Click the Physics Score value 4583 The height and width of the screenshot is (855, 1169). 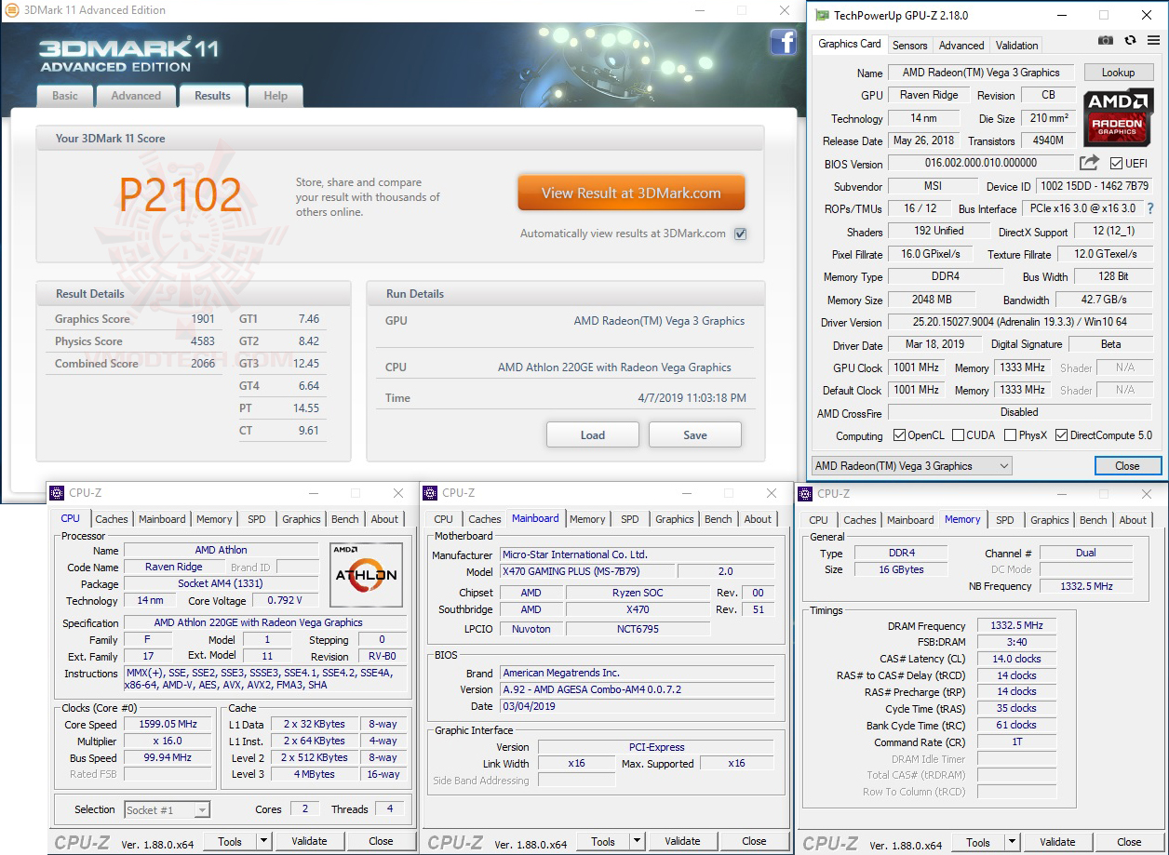(x=203, y=341)
